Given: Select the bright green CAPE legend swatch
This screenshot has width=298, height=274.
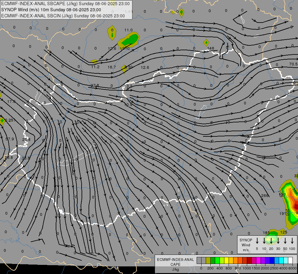Looking at the screenshot, I should [217, 261].
